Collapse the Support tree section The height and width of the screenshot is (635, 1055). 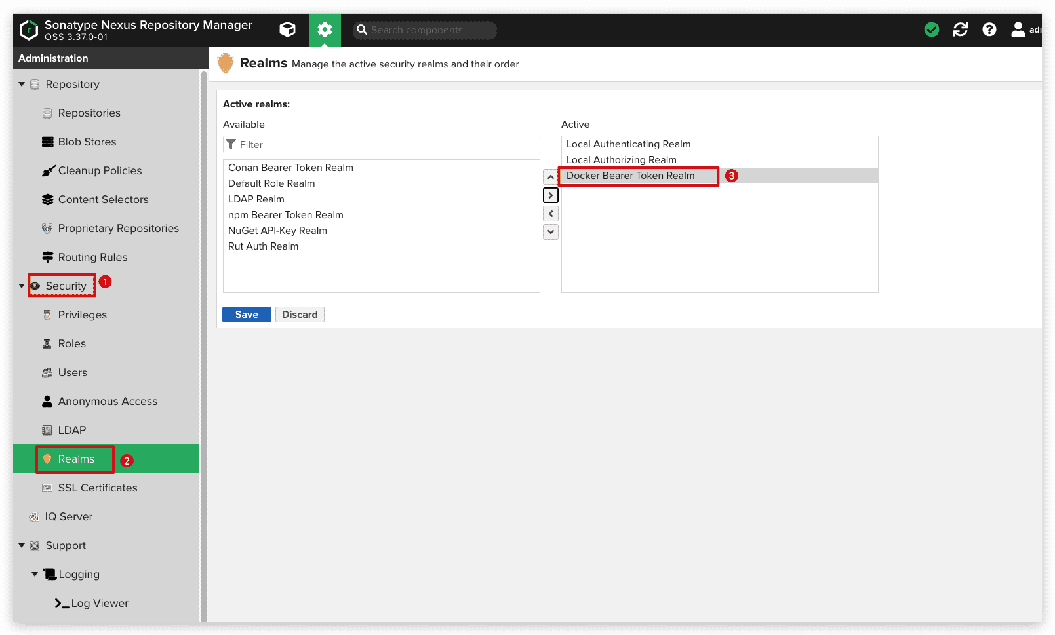coord(22,545)
